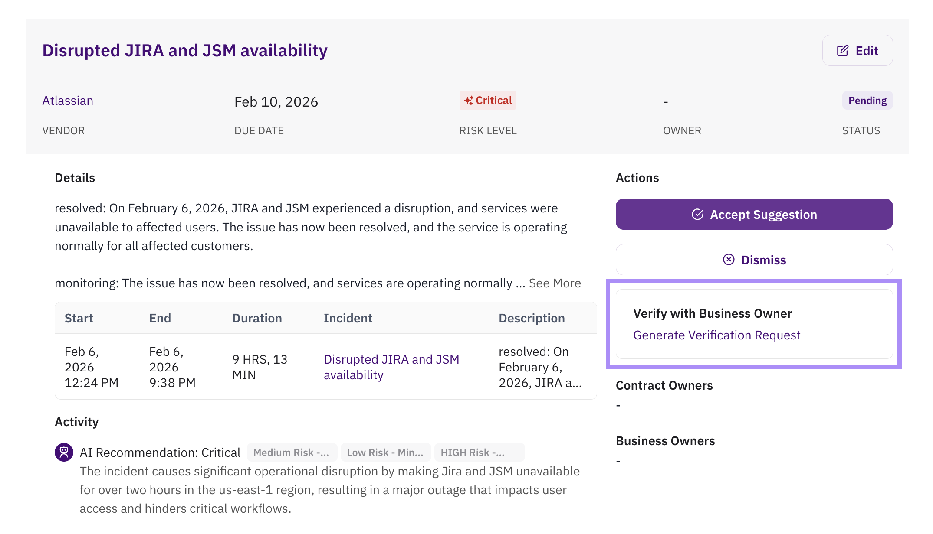The image size is (933, 534).
Task: Click the Edit pencil icon
Action: 842,51
